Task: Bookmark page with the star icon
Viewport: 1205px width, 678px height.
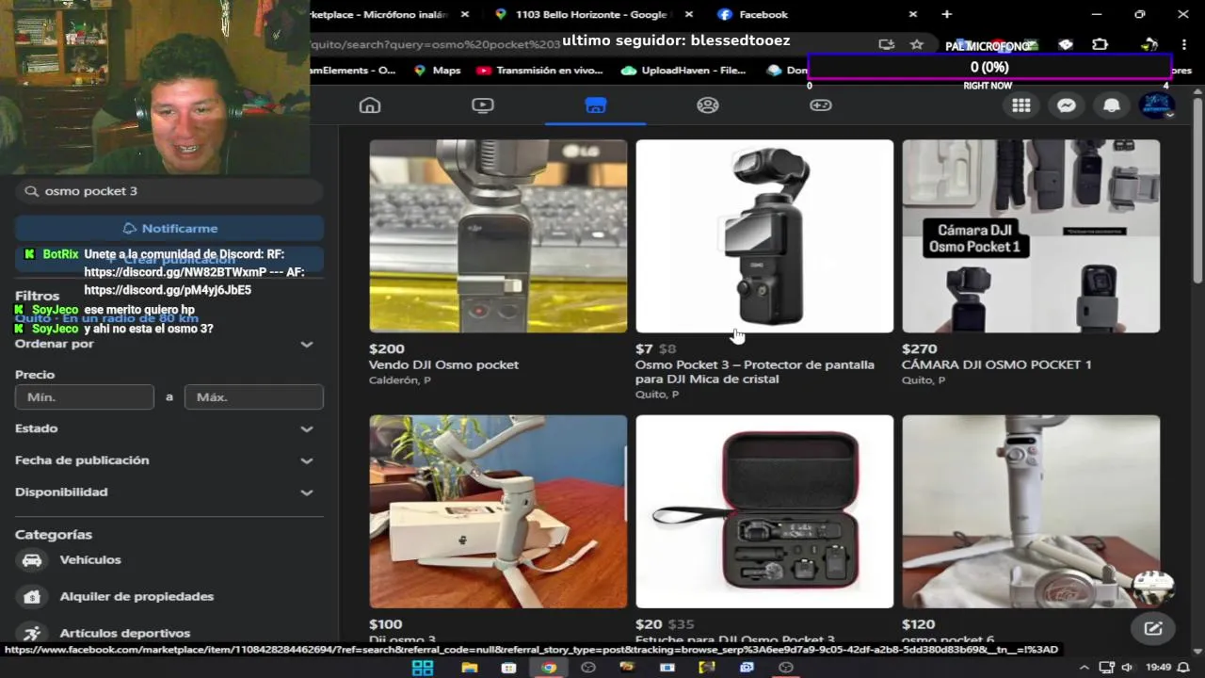Action: pyautogui.click(x=917, y=44)
